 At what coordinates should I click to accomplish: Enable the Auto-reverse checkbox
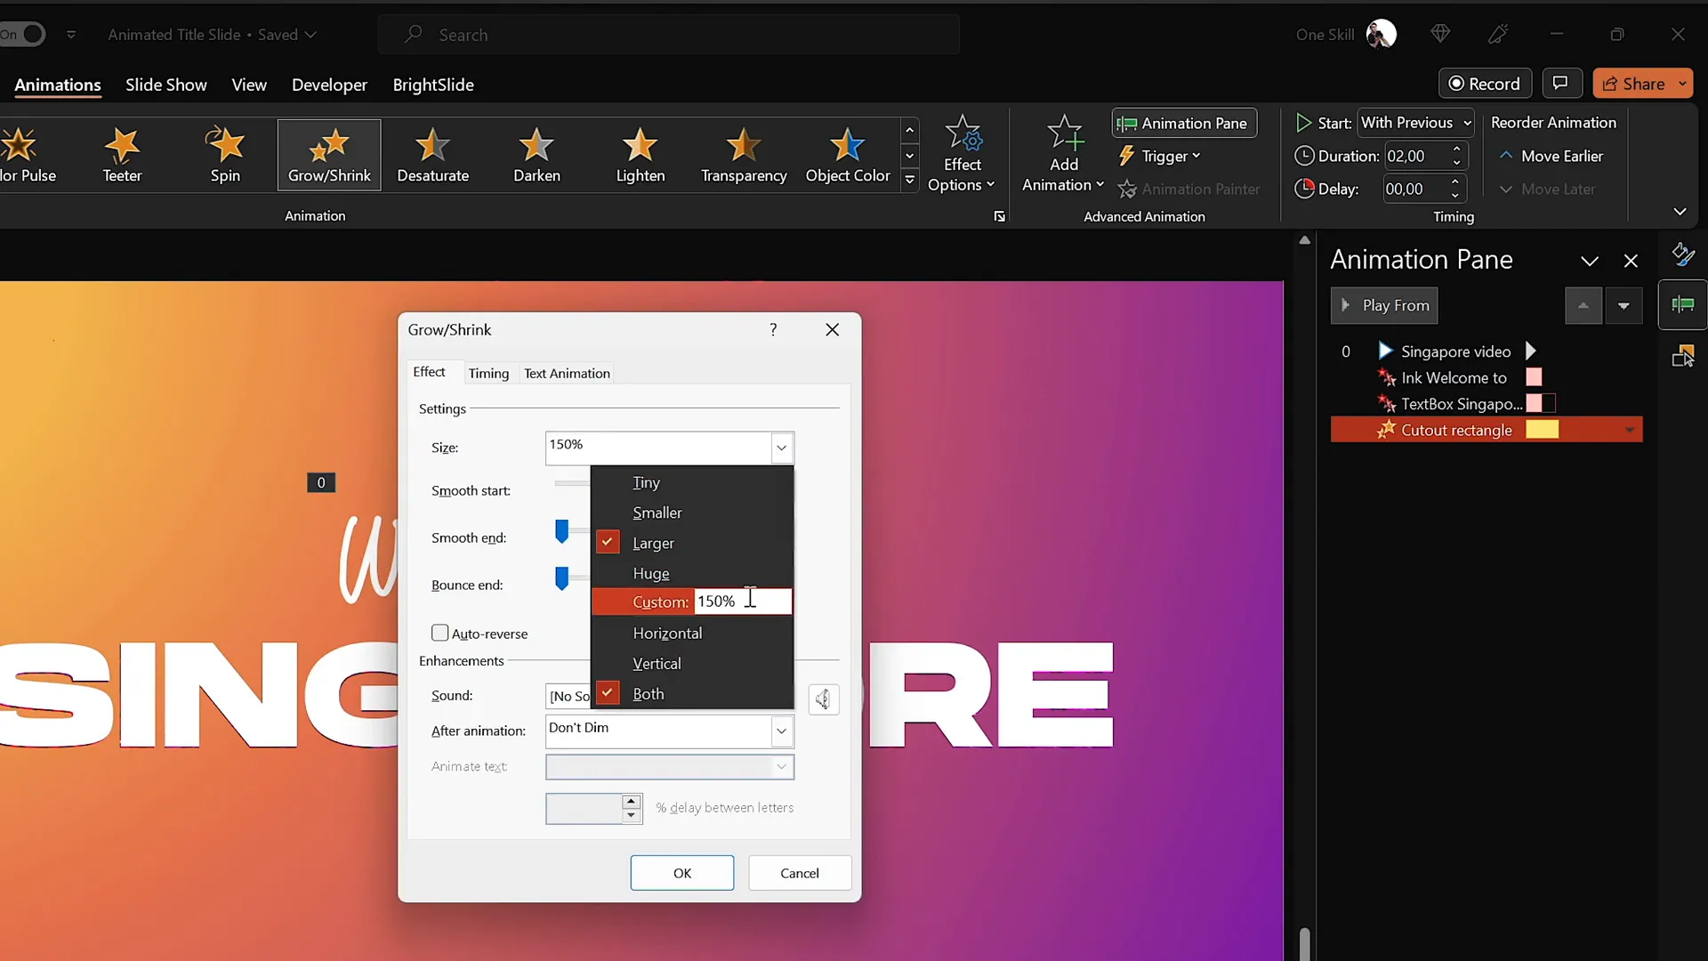click(440, 633)
